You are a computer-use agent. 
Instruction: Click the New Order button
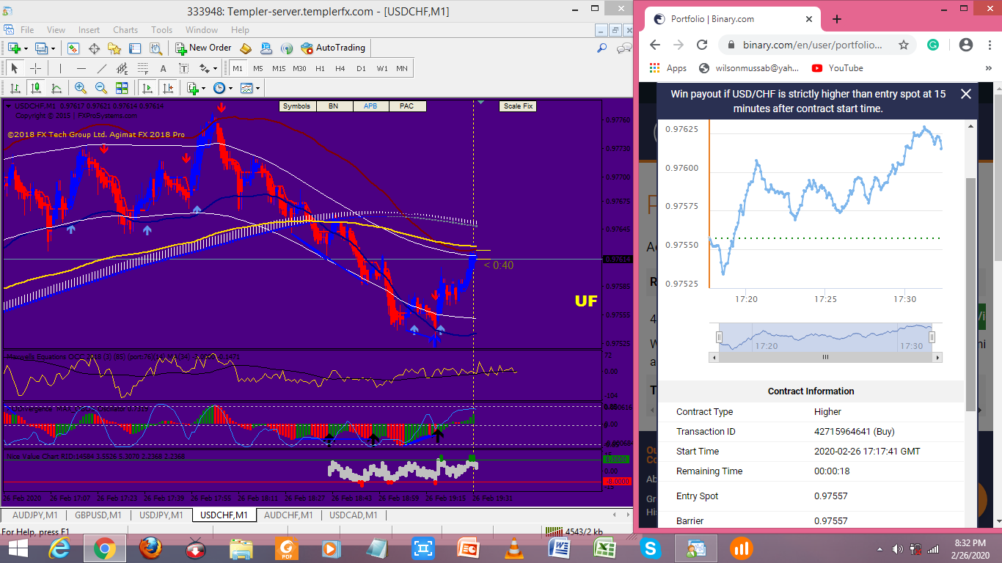203,48
